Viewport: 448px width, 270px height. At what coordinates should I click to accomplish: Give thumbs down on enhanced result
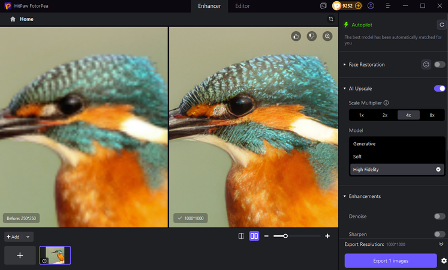click(312, 36)
